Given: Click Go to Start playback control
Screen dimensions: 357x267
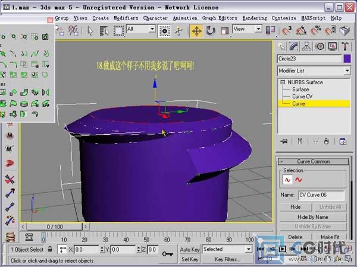Looking at the screenshot, I should coord(261,249).
